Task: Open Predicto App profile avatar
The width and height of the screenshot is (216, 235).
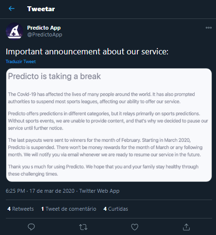Action: pos(15,31)
